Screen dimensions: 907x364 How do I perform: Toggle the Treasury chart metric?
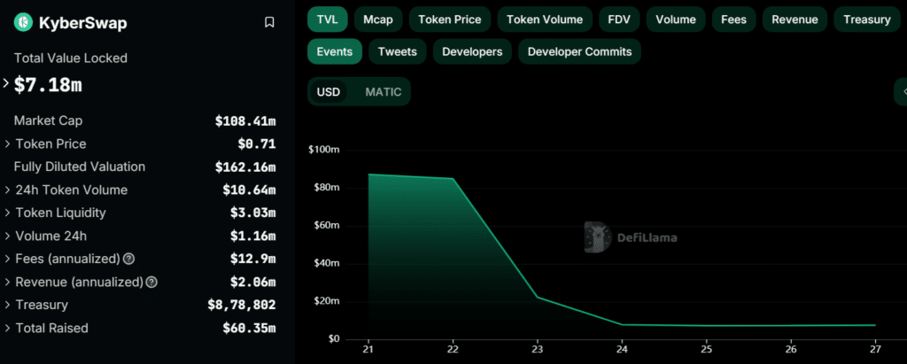(x=867, y=19)
